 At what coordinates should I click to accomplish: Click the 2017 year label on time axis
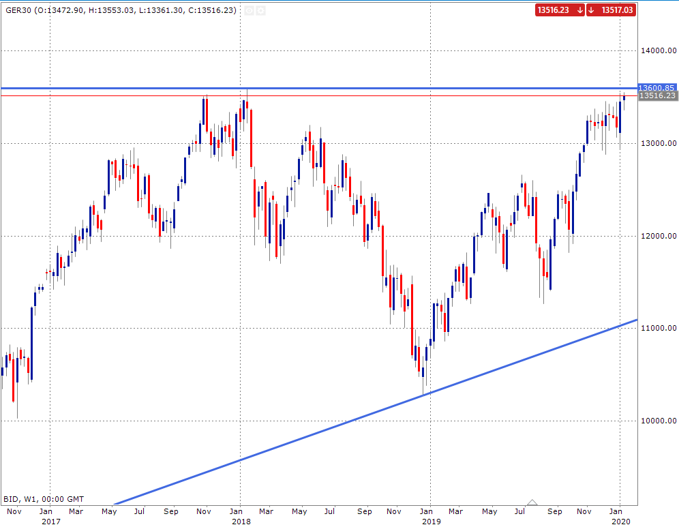click(51, 522)
